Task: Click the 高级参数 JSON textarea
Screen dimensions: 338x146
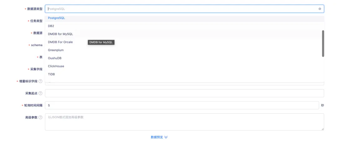Action: coord(185,122)
